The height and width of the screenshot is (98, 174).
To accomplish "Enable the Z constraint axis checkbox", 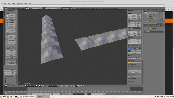I will pos(5,82).
